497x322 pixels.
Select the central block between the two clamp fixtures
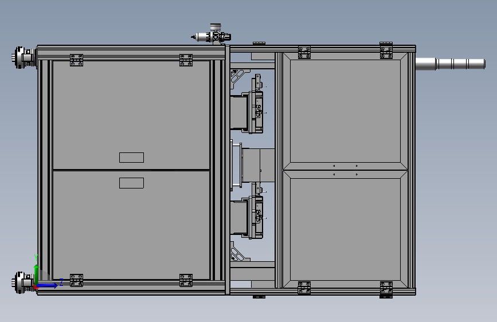(257, 165)
